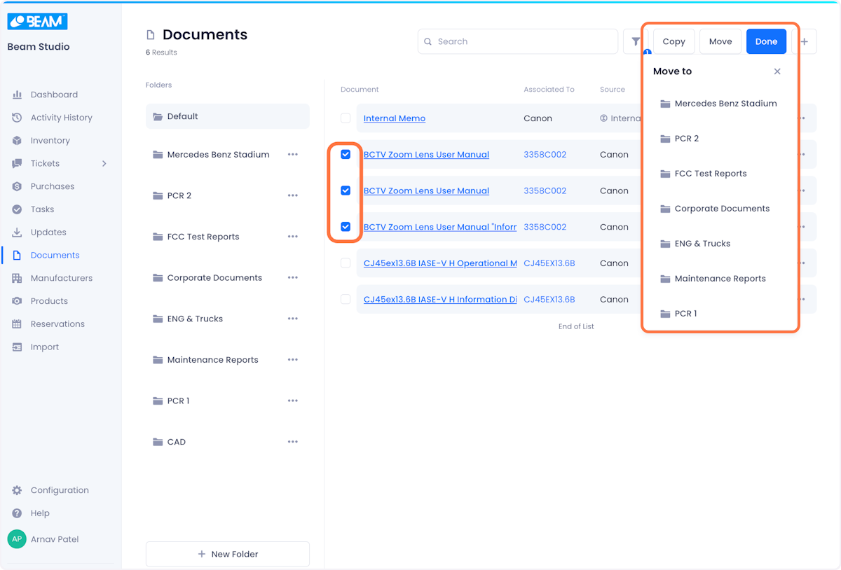Go to Tasks

coord(42,209)
